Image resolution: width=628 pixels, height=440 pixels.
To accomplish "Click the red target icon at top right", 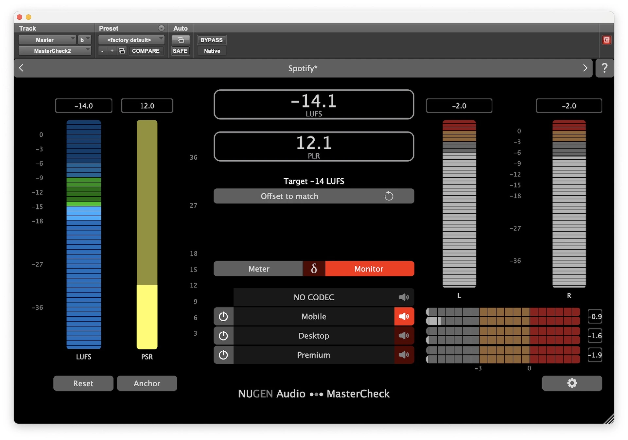I will 606,40.
